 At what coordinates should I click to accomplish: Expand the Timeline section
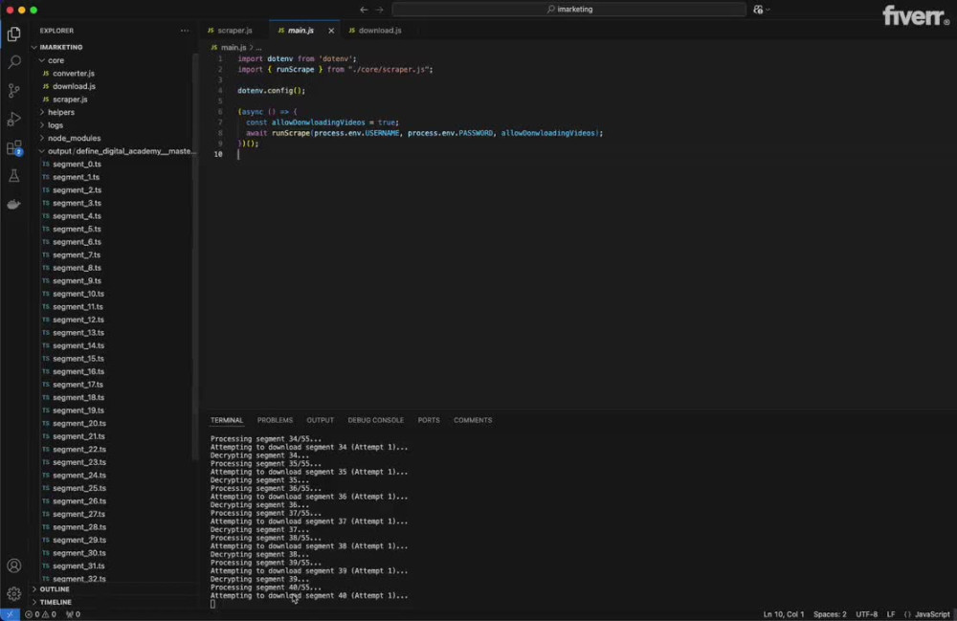(114, 602)
